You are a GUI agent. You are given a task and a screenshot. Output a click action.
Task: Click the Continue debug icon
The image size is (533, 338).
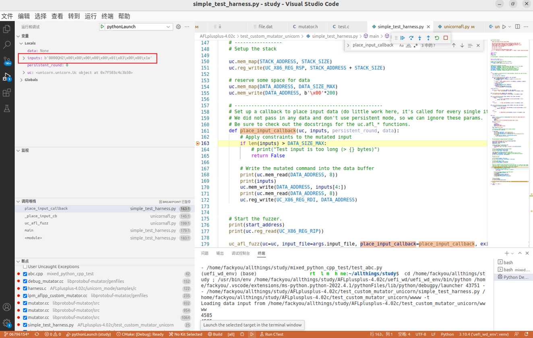tap(402, 37)
